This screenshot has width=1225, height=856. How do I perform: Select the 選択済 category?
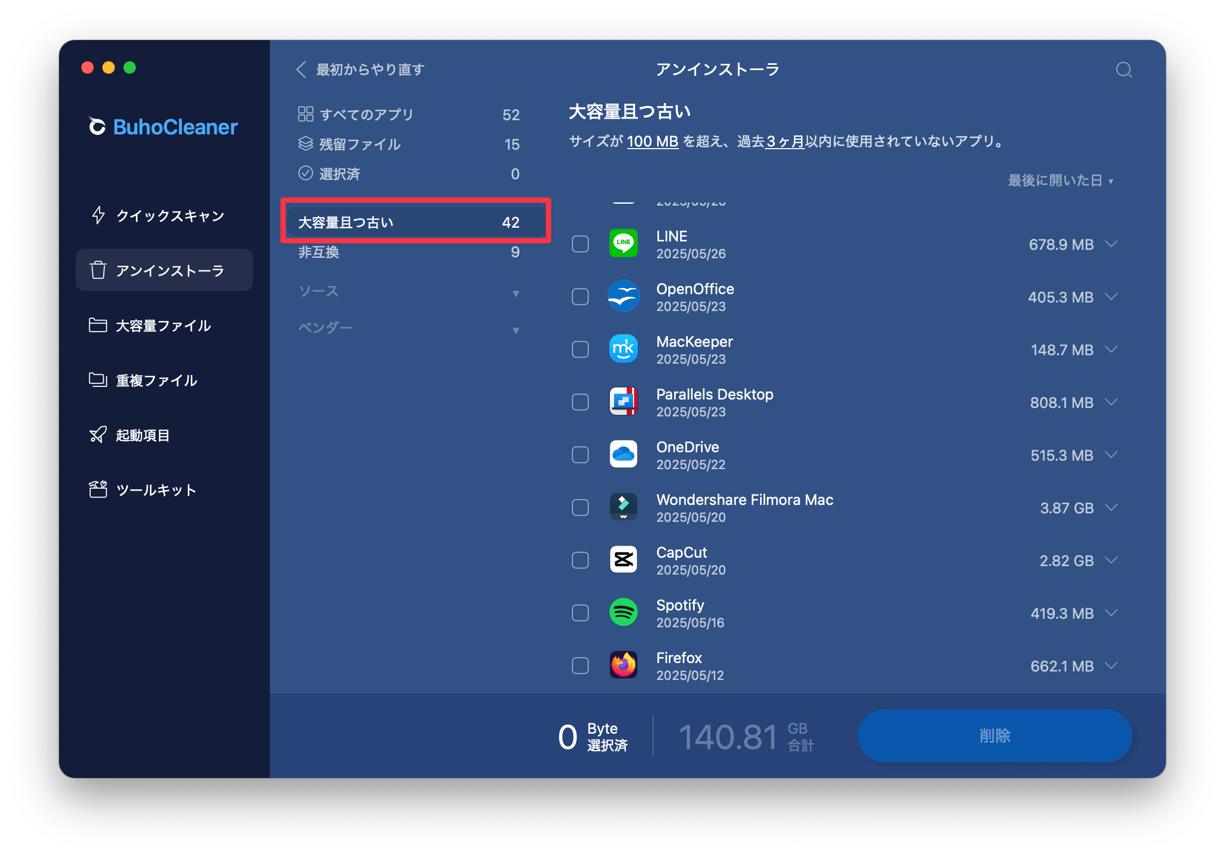409,173
